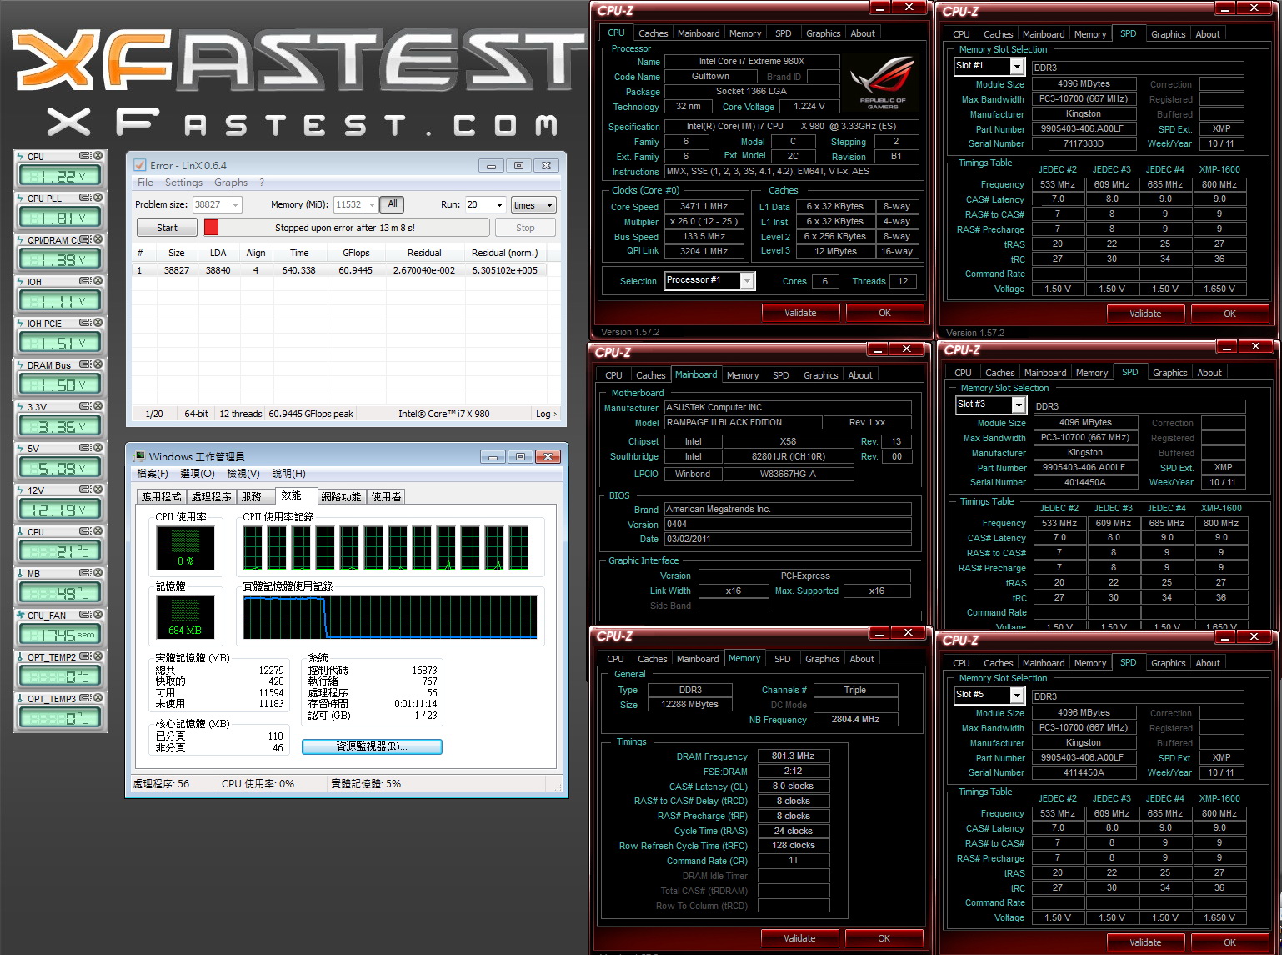The image size is (1282, 955).
Task: Open settings icon on the 5V gadget
Action: (85, 448)
